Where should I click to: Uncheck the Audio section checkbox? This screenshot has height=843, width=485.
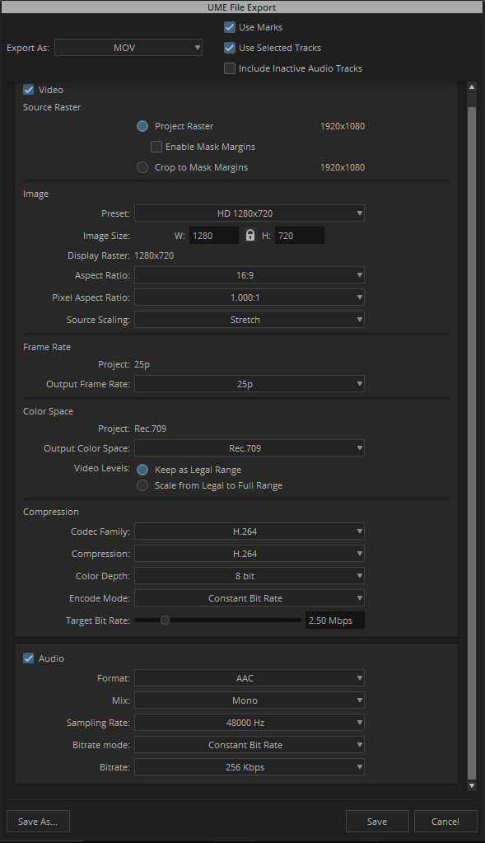tap(29, 658)
